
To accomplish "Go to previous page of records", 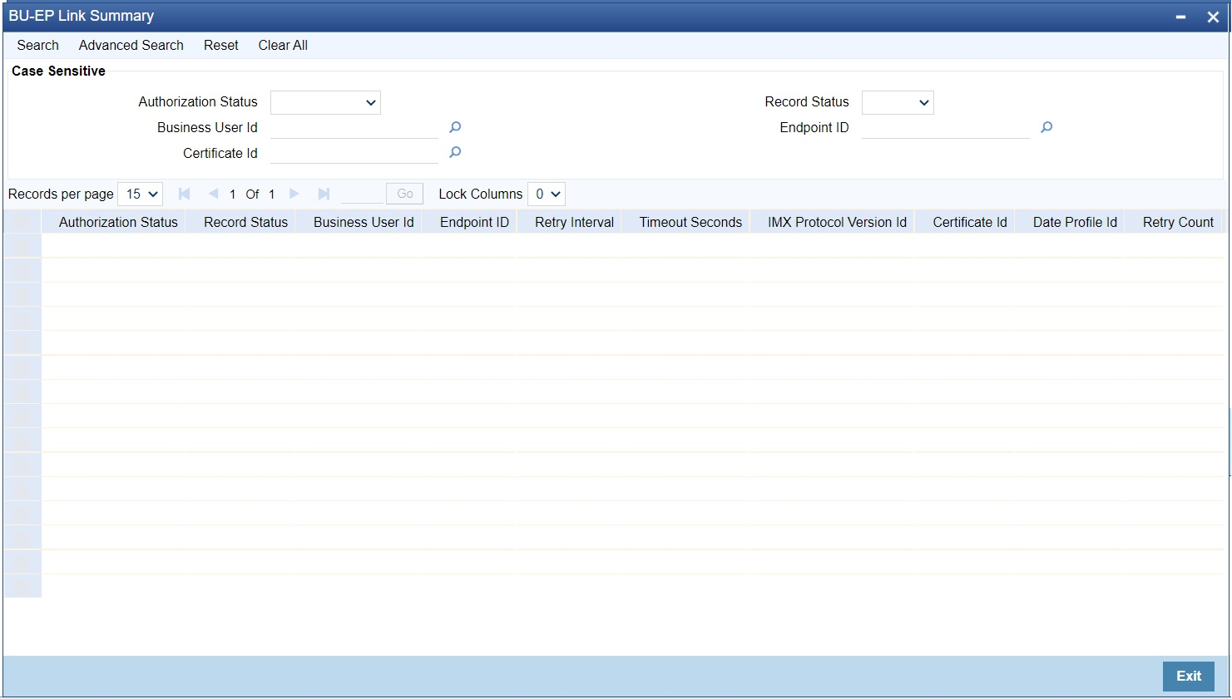I will pyautogui.click(x=213, y=194).
